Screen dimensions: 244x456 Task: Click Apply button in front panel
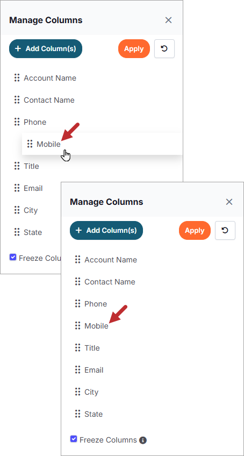[195, 230]
